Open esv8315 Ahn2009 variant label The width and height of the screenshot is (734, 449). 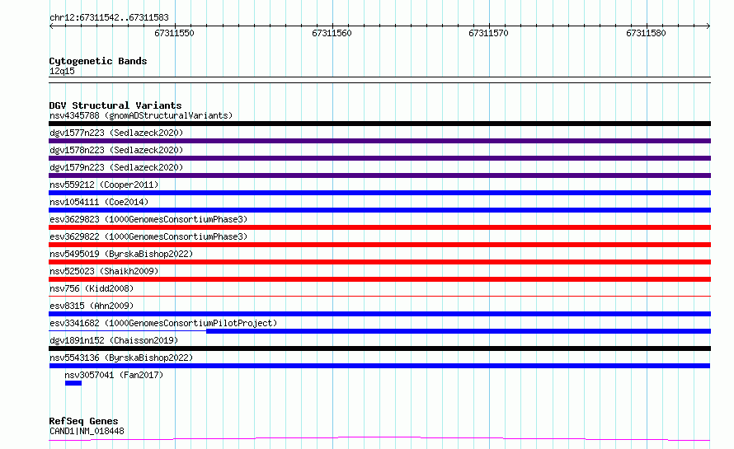[92, 306]
